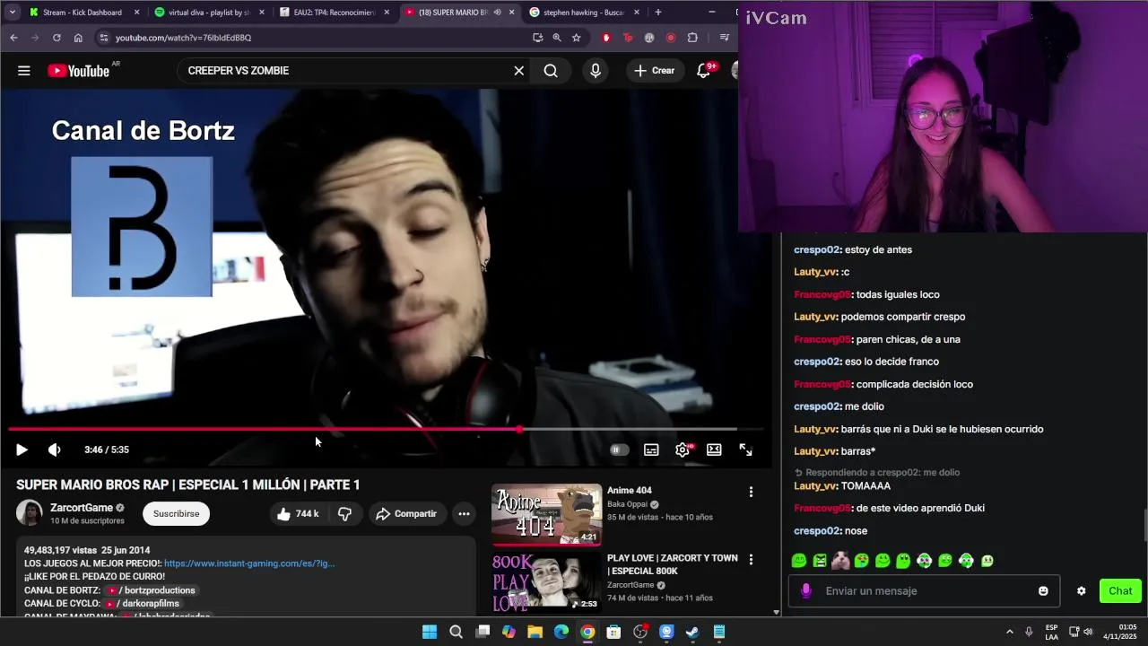The image size is (1148, 646).
Task: Enter fullscreen on the video
Action: (745, 450)
